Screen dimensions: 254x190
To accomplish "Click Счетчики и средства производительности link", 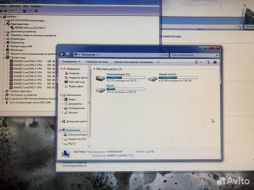I will 74,164.
